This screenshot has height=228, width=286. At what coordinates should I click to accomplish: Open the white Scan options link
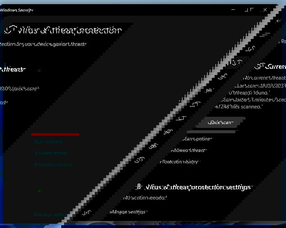click(197, 139)
